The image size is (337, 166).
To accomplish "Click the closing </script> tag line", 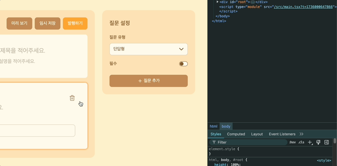I will (x=228, y=11).
